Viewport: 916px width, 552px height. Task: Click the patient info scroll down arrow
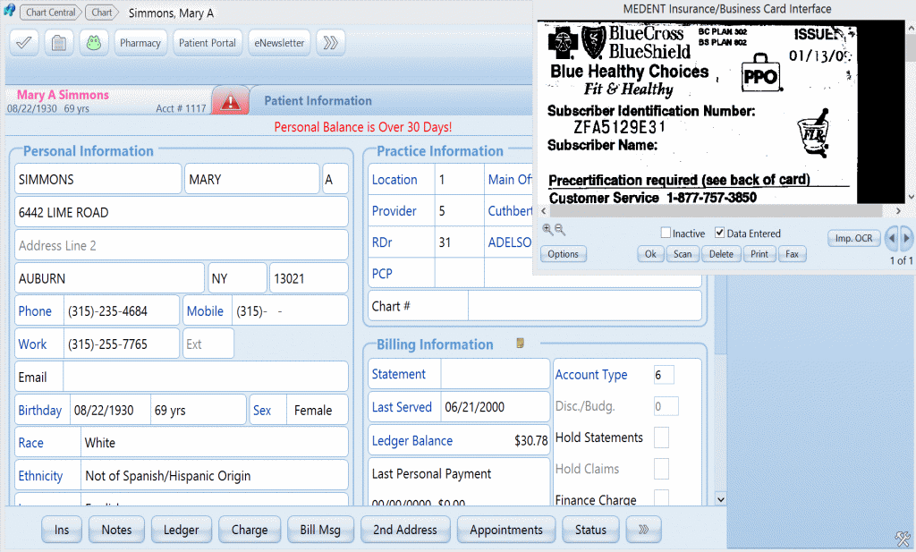point(721,499)
